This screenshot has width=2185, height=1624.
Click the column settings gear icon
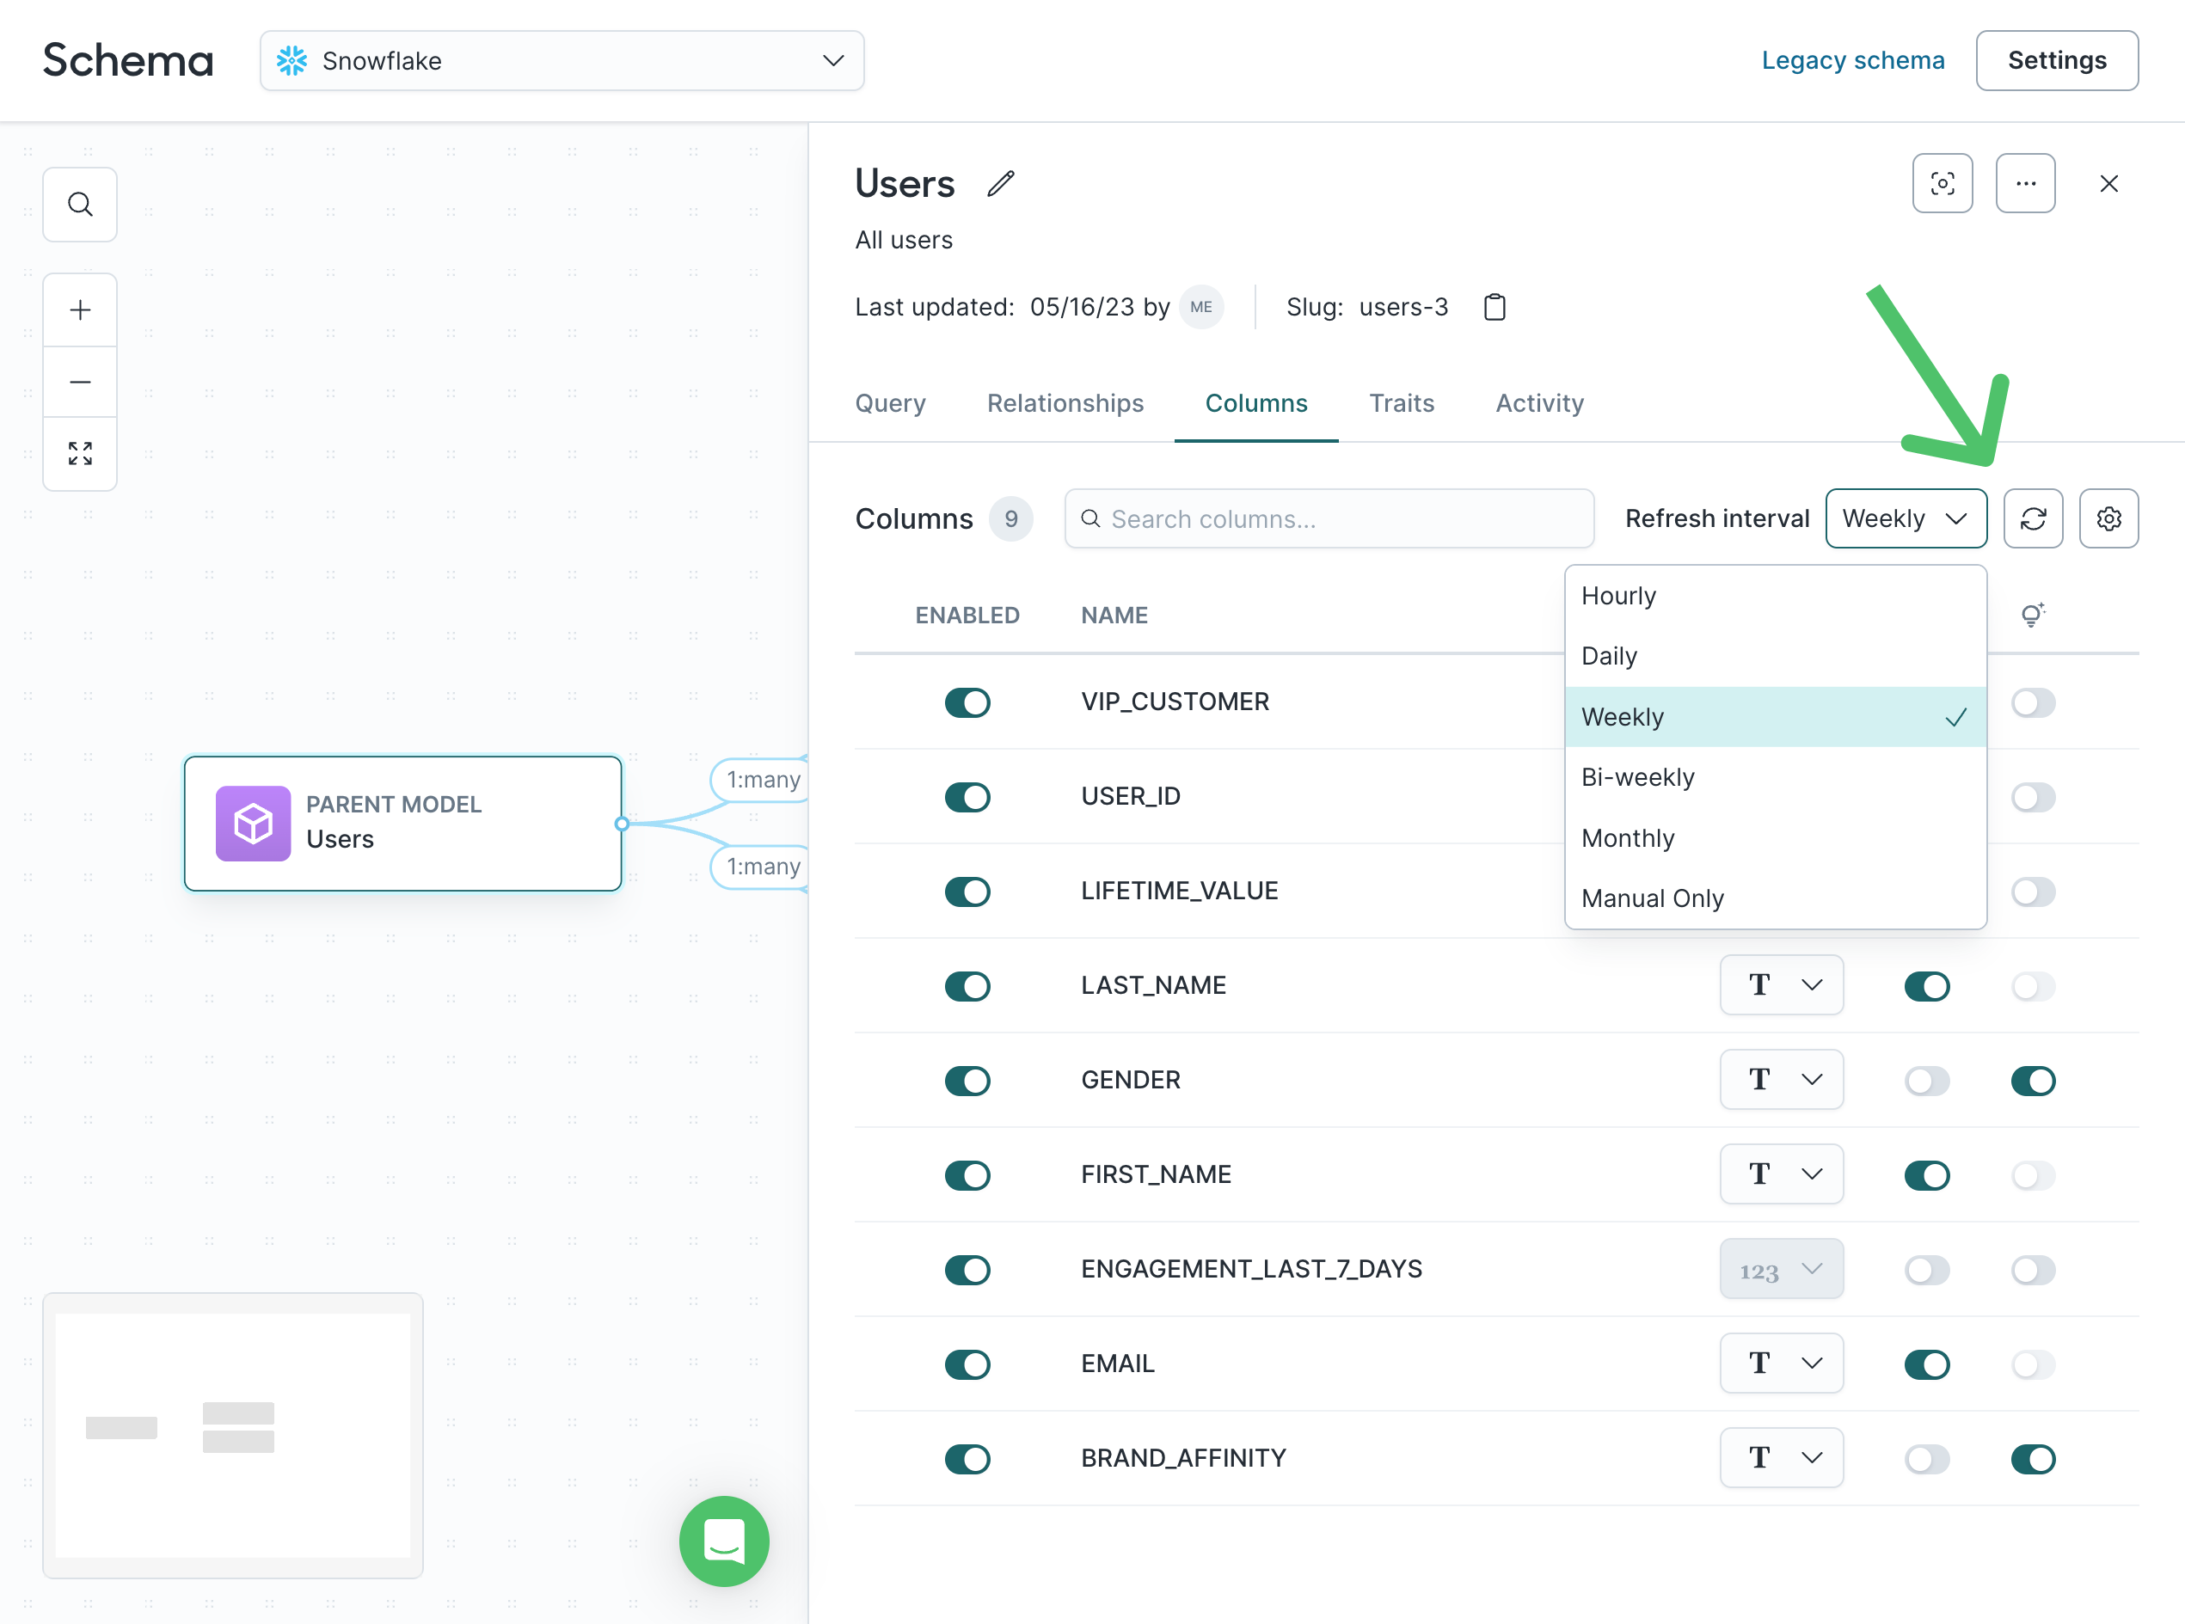[x=2108, y=517]
